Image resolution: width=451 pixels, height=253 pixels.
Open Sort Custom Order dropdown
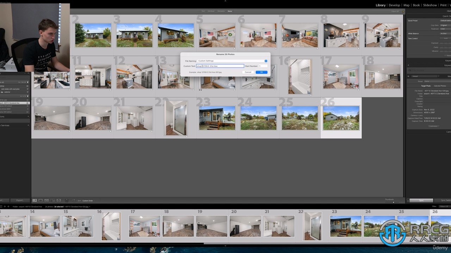point(88,201)
